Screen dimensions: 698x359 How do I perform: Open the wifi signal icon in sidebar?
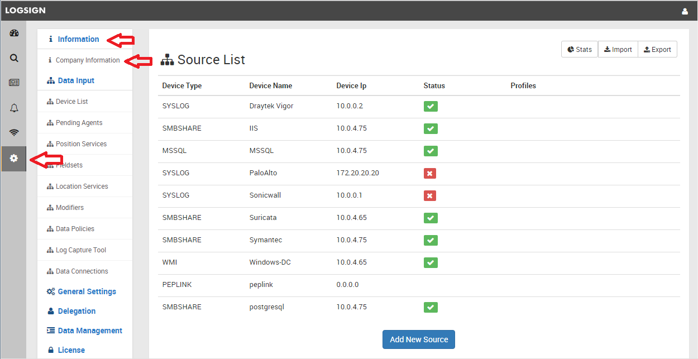tap(14, 133)
